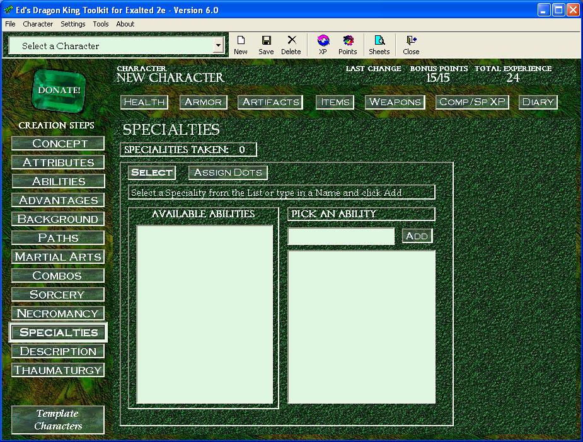Click the emerald Donate! gem
This screenshot has height=442, width=583.
[59, 90]
